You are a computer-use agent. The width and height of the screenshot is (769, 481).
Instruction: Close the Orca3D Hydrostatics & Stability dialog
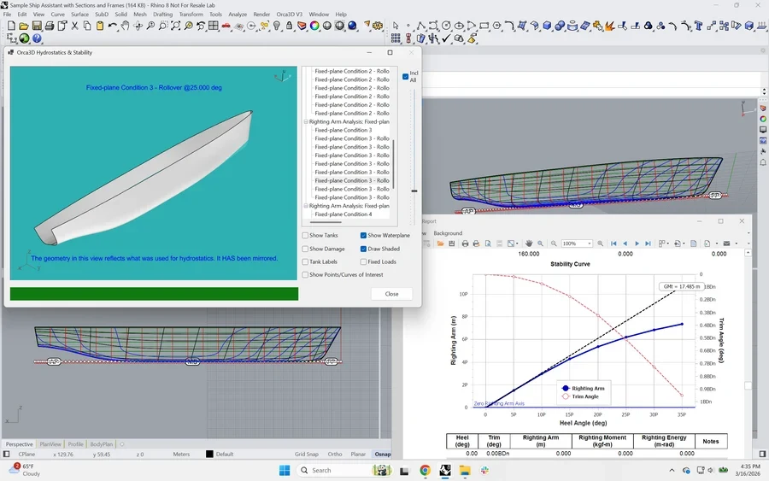click(x=391, y=294)
